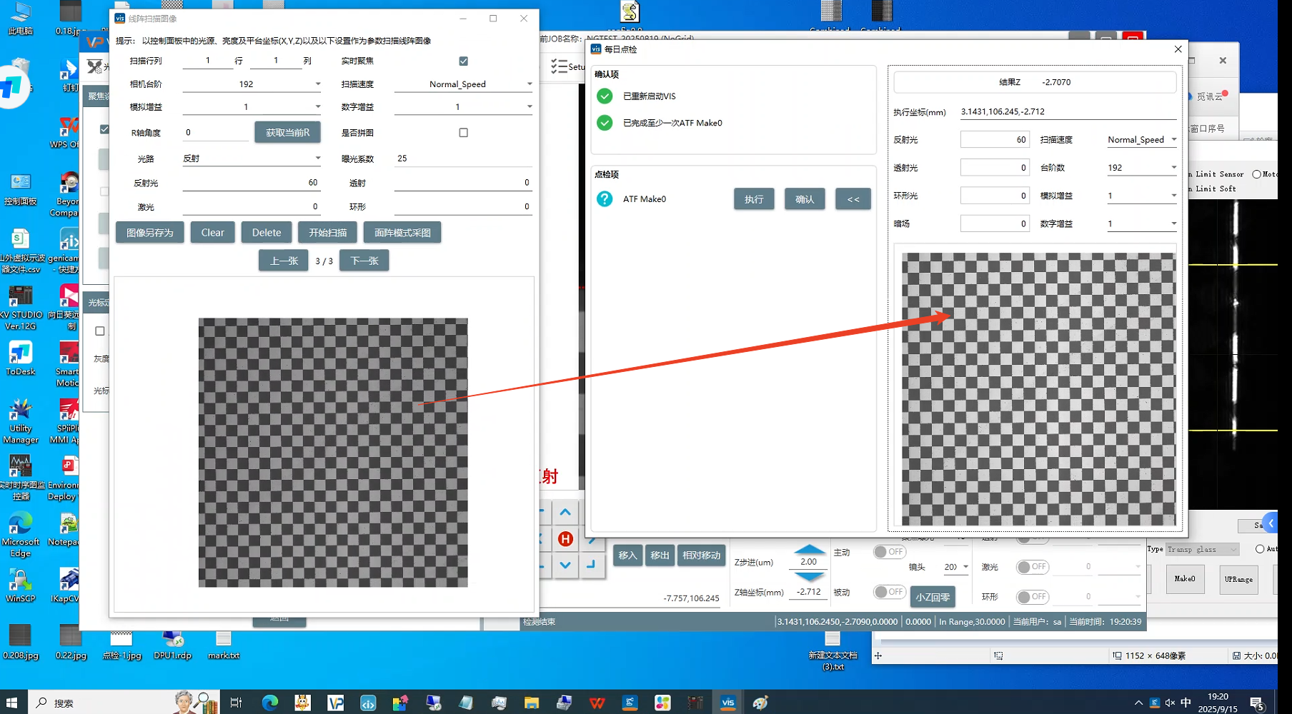Click the 下一张 next image button
The width and height of the screenshot is (1292, 714).
coord(364,261)
